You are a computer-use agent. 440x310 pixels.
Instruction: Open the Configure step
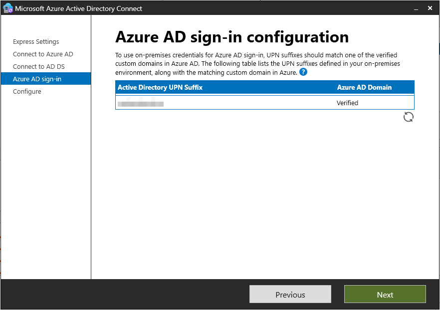click(x=27, y=91)
